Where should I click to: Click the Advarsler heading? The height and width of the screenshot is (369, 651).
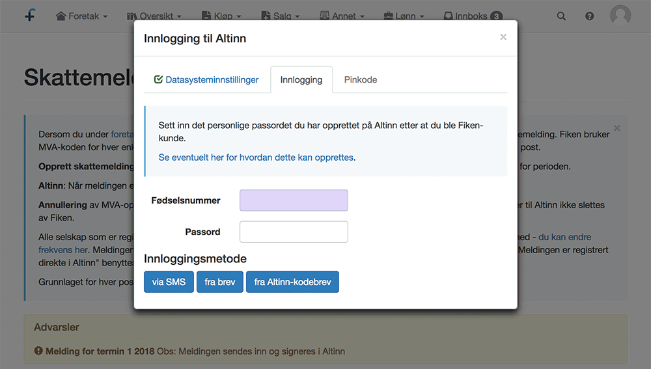(x=57, y=327)
